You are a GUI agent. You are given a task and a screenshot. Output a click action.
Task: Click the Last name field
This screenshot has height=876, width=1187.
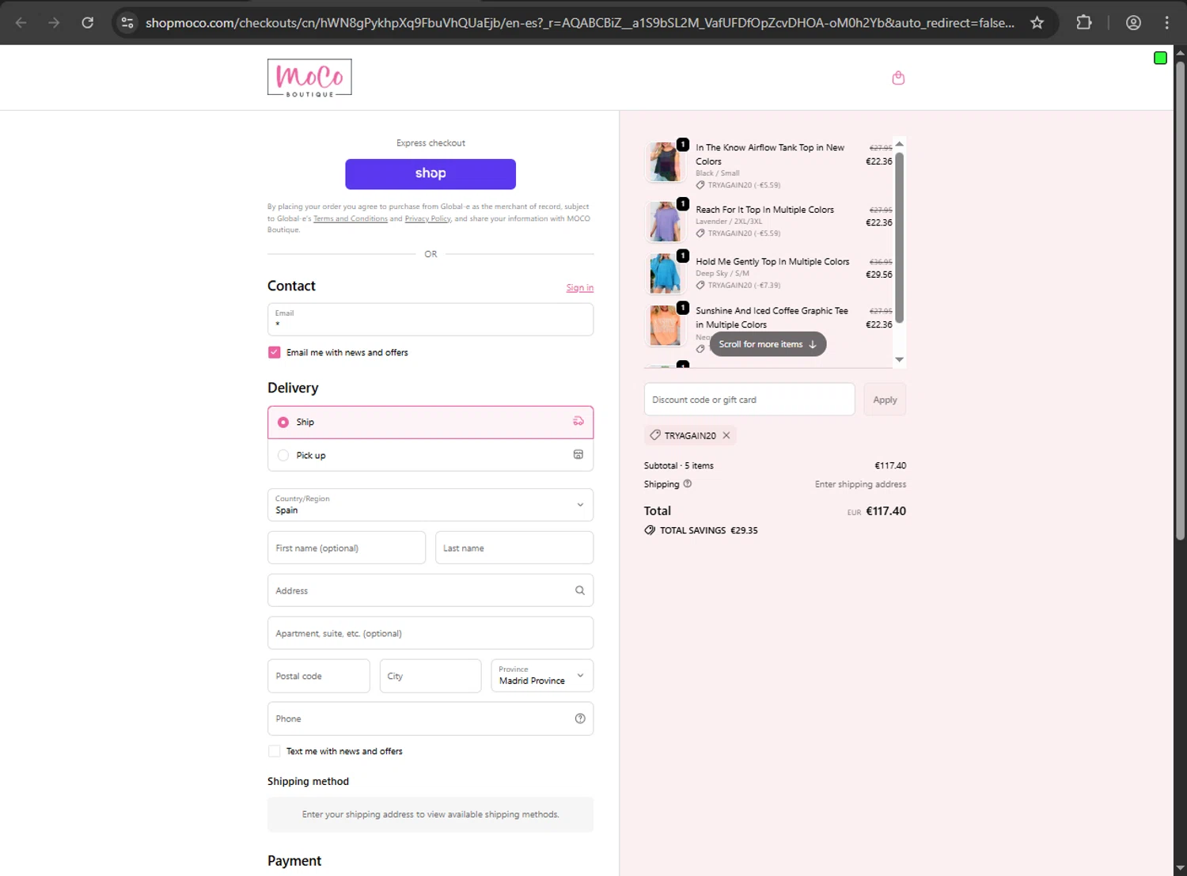(x=514, y=548)
